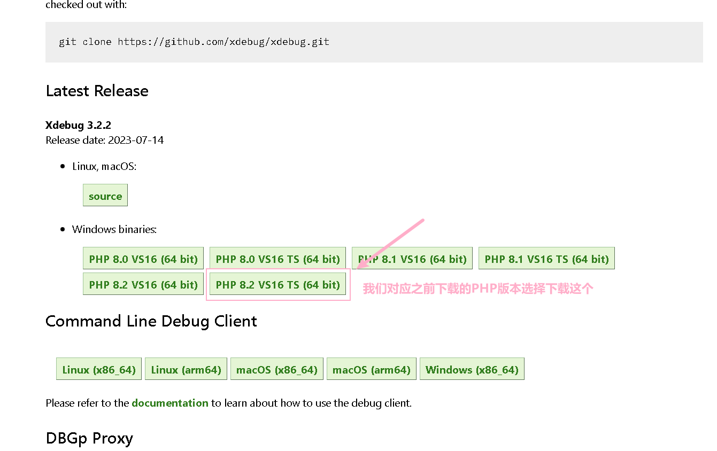Click the Xdebug 3.2.2 version label

click(x=78, y=125)
